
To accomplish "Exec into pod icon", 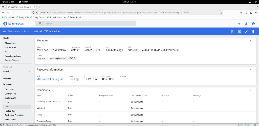I will 239,31.
